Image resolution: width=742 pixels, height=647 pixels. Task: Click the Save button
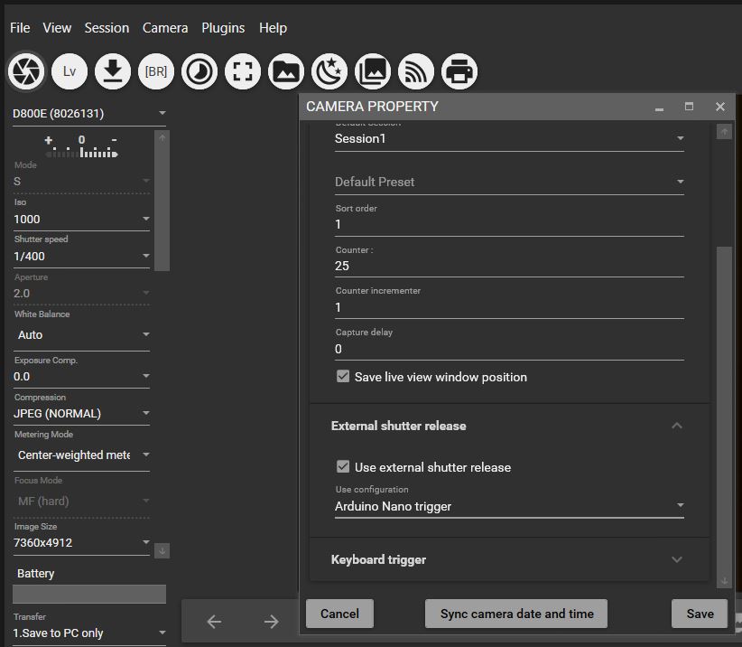[x=700, y=614]
